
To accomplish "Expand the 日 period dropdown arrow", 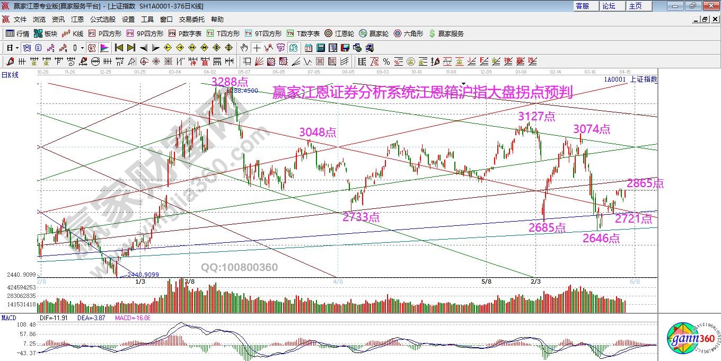I will coord(17,48).
